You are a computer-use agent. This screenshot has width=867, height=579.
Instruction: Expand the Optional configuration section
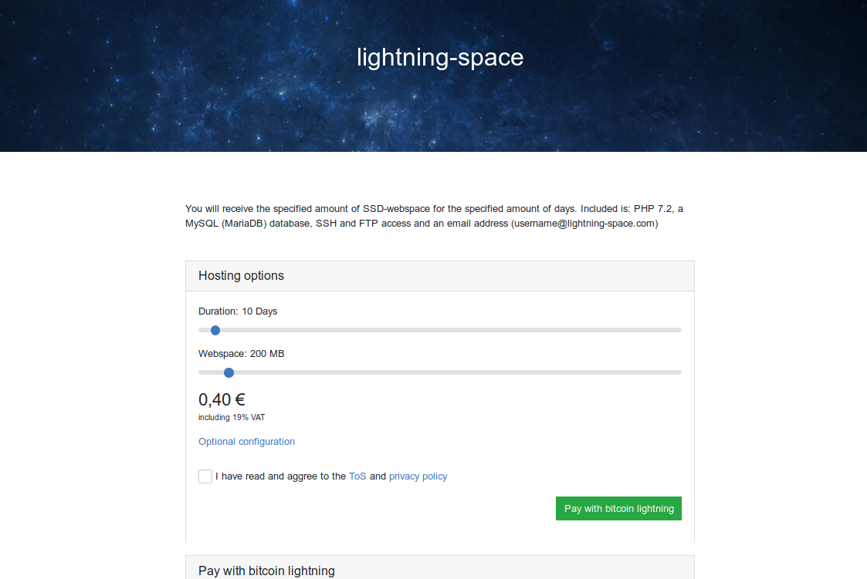246,442
